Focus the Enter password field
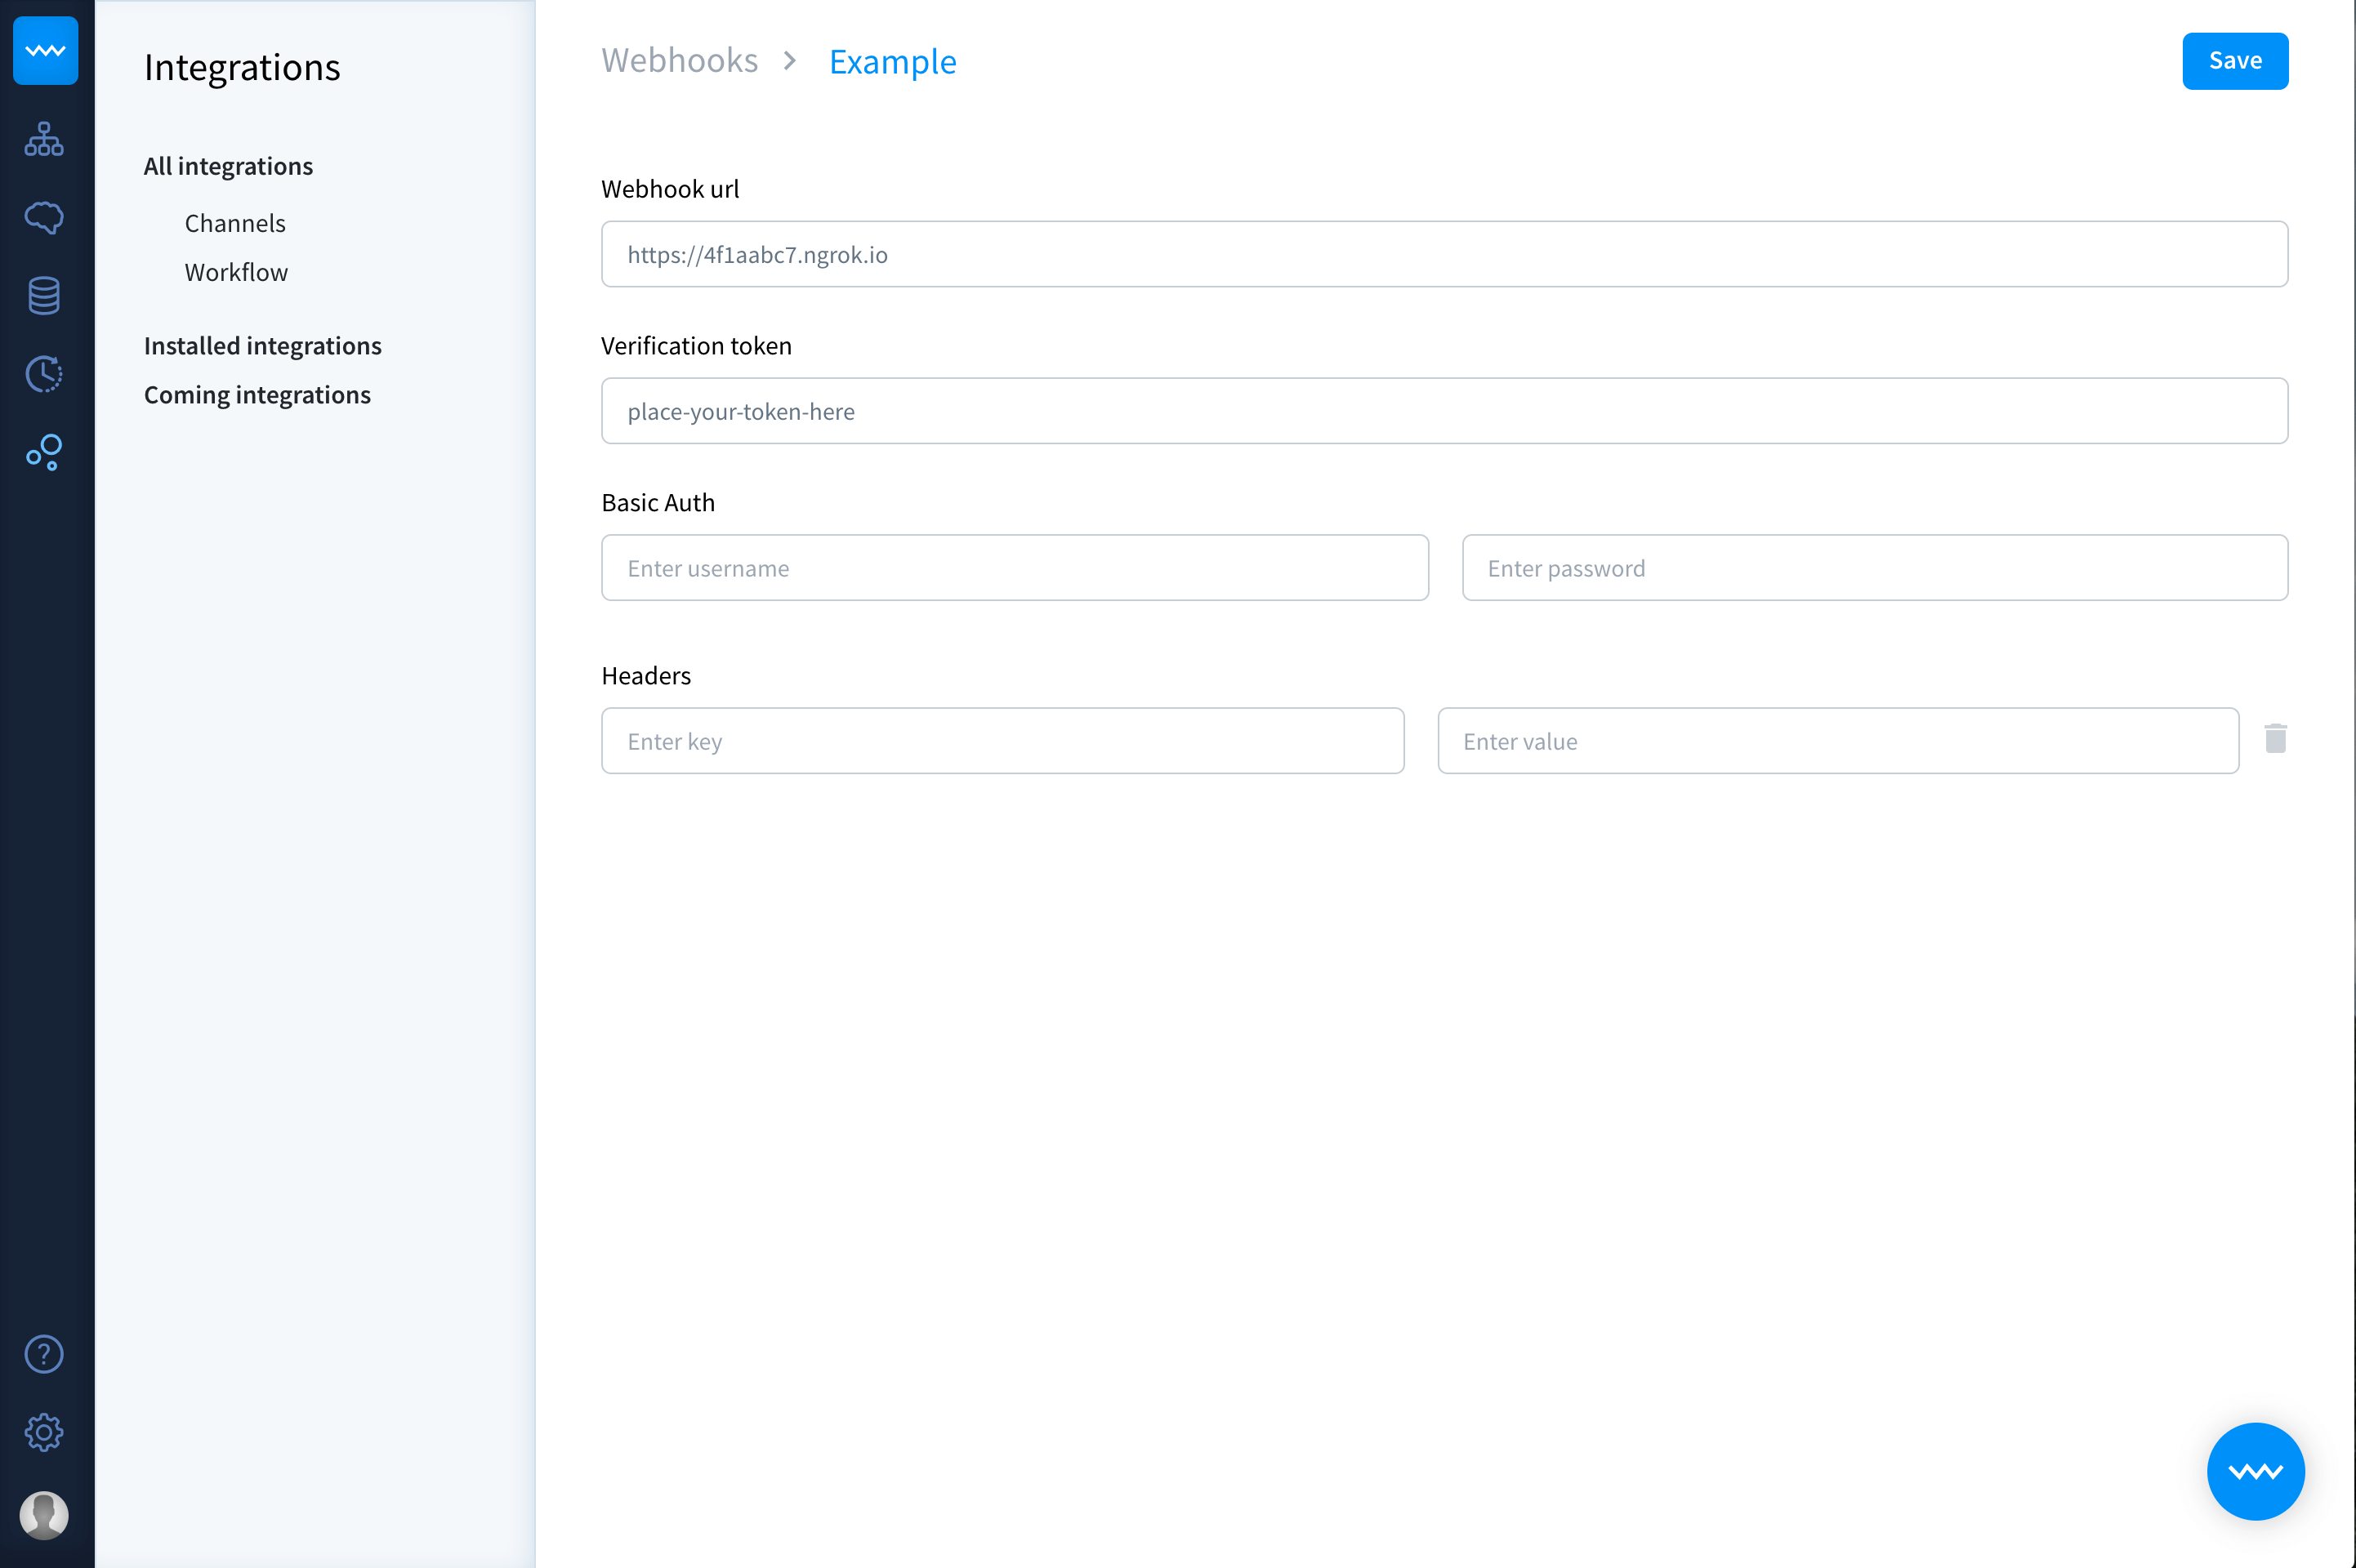 (1874, 568)
